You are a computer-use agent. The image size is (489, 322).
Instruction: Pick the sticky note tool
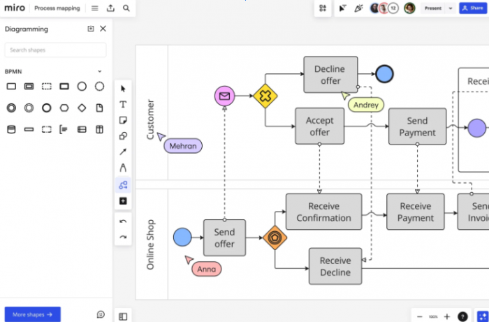(123, 120)
